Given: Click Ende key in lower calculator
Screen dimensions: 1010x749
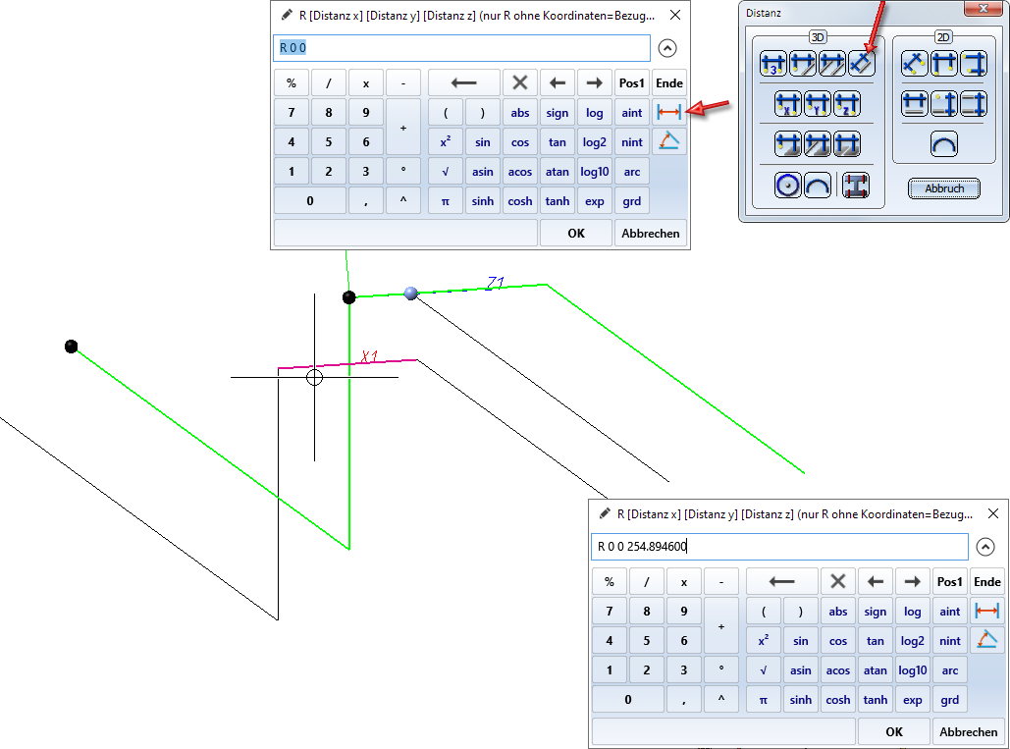Looking at the screenshot, I should (x=986, y=581).
